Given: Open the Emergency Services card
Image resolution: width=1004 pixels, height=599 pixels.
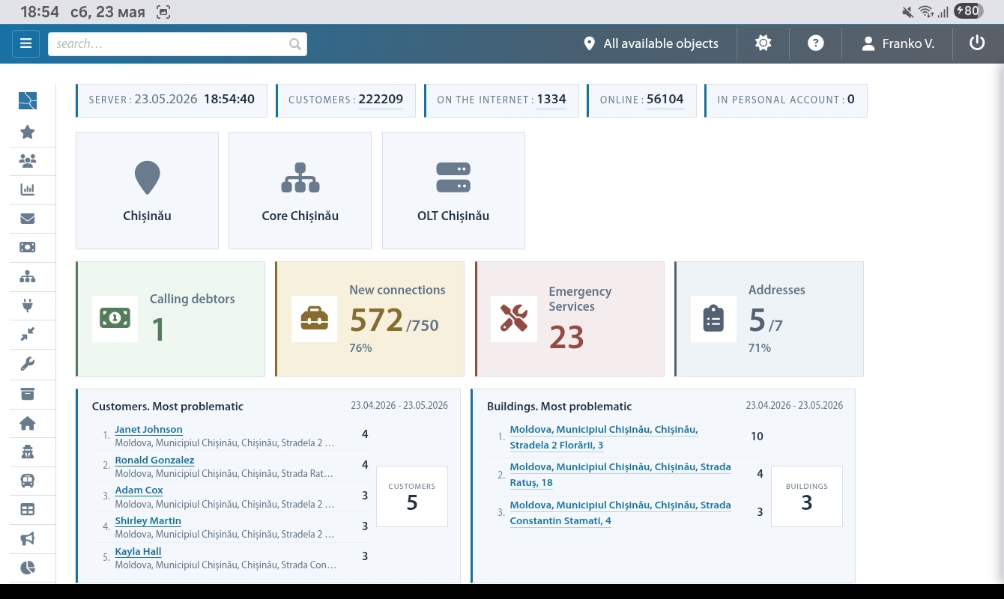Looking at the screenshot, I should point(569,318).
